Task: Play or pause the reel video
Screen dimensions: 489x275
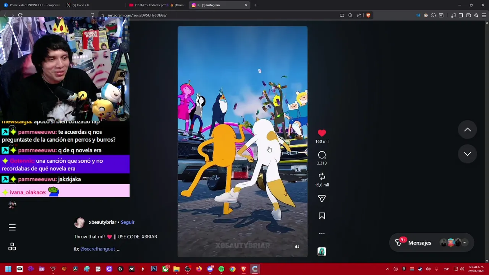Action: (242, 141)
